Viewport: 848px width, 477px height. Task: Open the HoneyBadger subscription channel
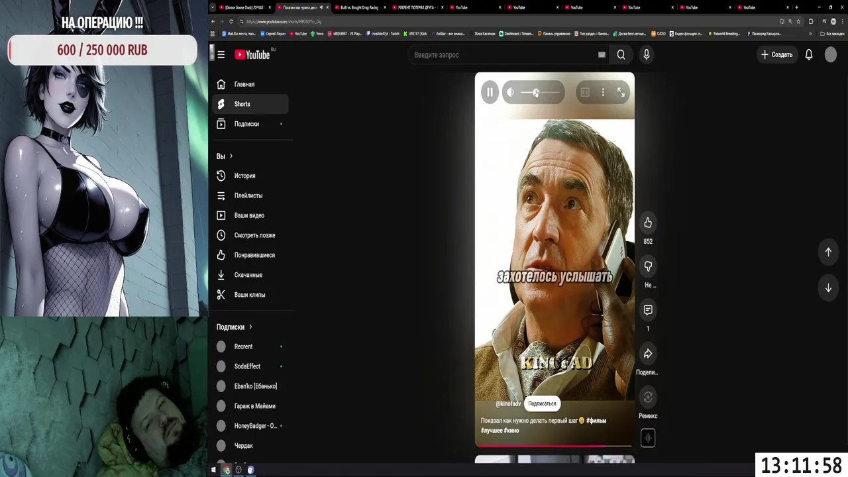coord(250,426)
